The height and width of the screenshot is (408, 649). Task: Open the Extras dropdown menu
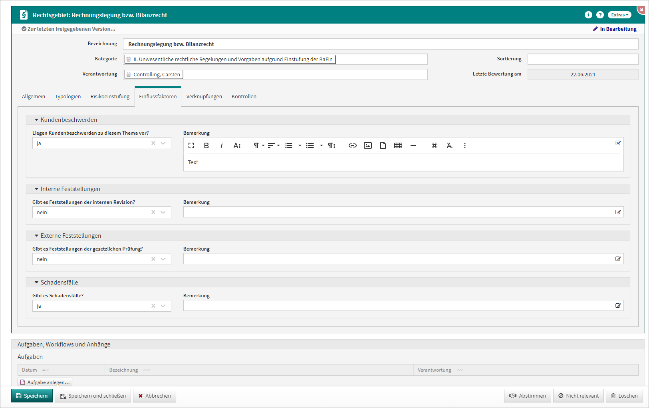click(x=619, y=15)
